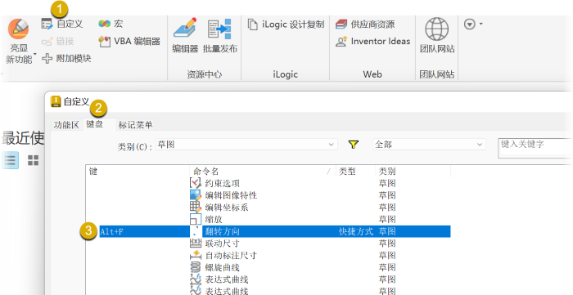Select the 编辑坐标系 command row
The height and width of the screenshot is (295, 573).
pyautogui.click(x=268, y=208)
